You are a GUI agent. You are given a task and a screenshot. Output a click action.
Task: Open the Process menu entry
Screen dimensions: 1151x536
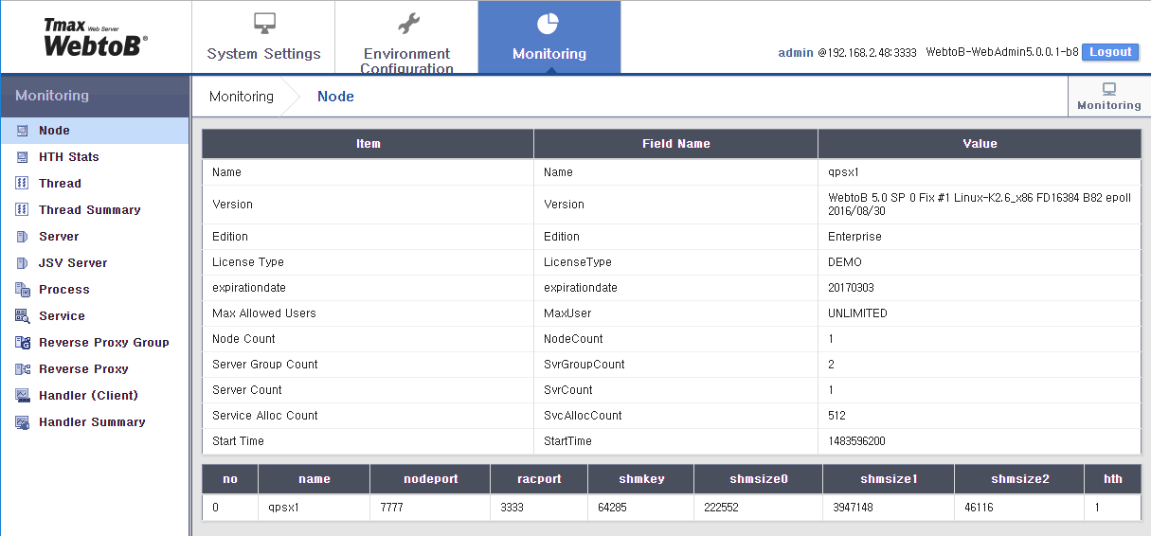pos(95,290)
